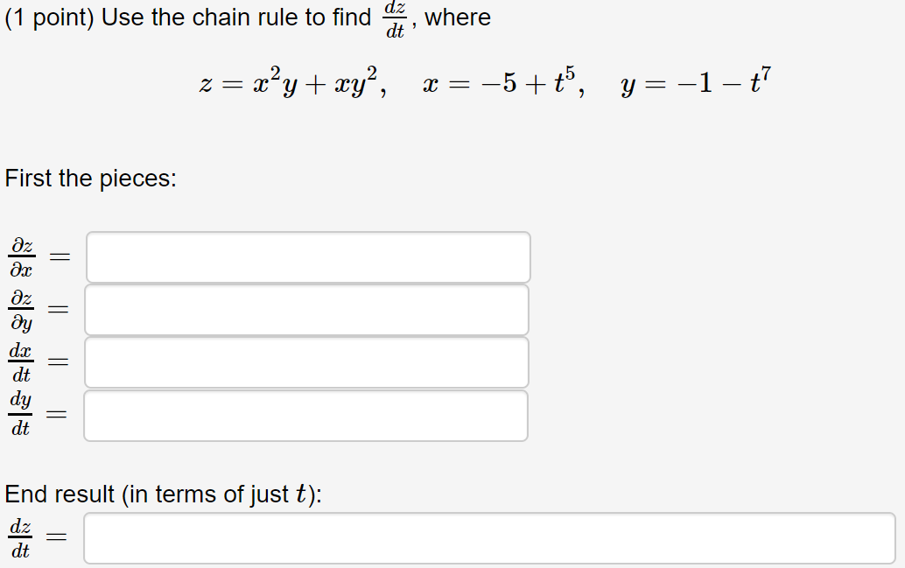Click the dz/dt label
This screenshot has height=568, width=905.
pyautogui.click(x=19, y=536)
